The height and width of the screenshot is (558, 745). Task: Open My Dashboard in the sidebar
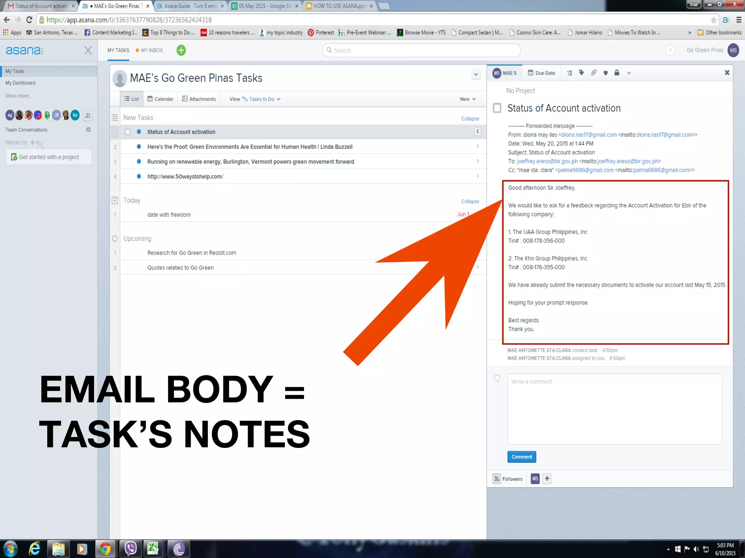tap(20, 83)
